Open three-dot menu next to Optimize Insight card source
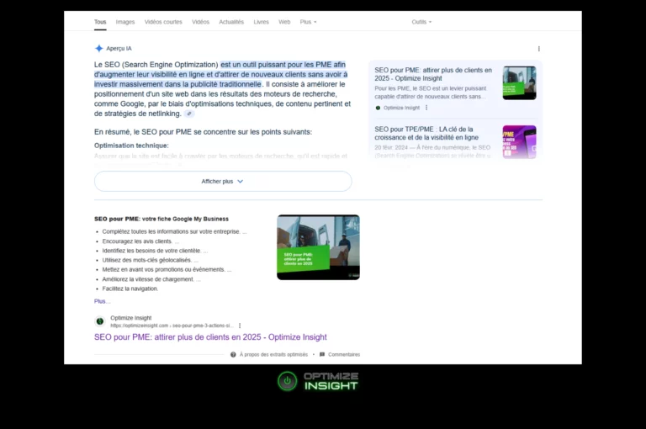 (x=426, y=108)
